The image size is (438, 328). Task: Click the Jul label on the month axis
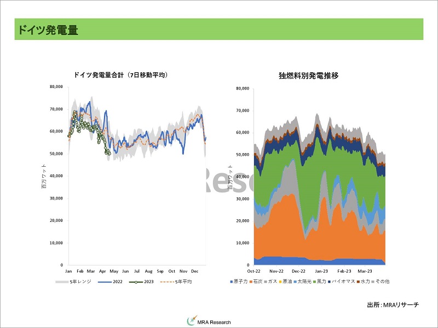[137, 271]
